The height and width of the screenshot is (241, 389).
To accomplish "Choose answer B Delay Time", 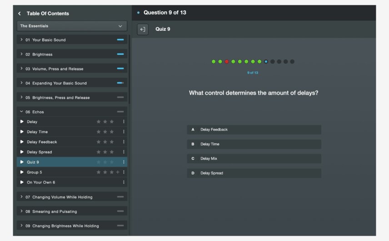I will click(x=254, y=144).
